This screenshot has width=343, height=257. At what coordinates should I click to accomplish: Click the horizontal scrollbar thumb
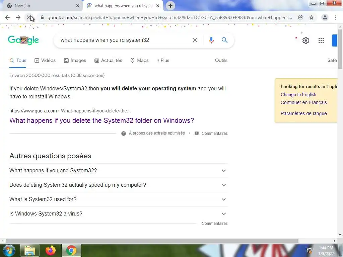coord(152,241)
